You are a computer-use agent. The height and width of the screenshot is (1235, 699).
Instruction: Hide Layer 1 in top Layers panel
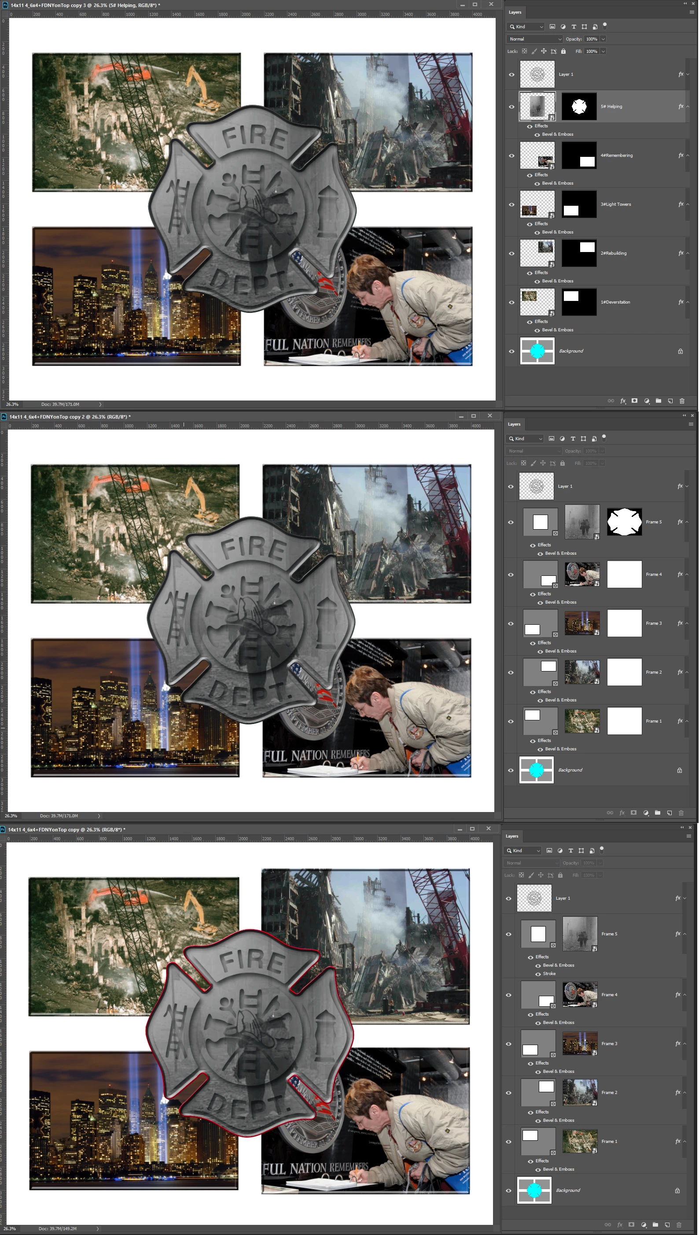[x=511, y=74]
